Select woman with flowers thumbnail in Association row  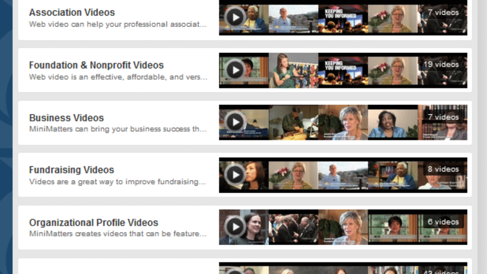click(x=393, y=19)
